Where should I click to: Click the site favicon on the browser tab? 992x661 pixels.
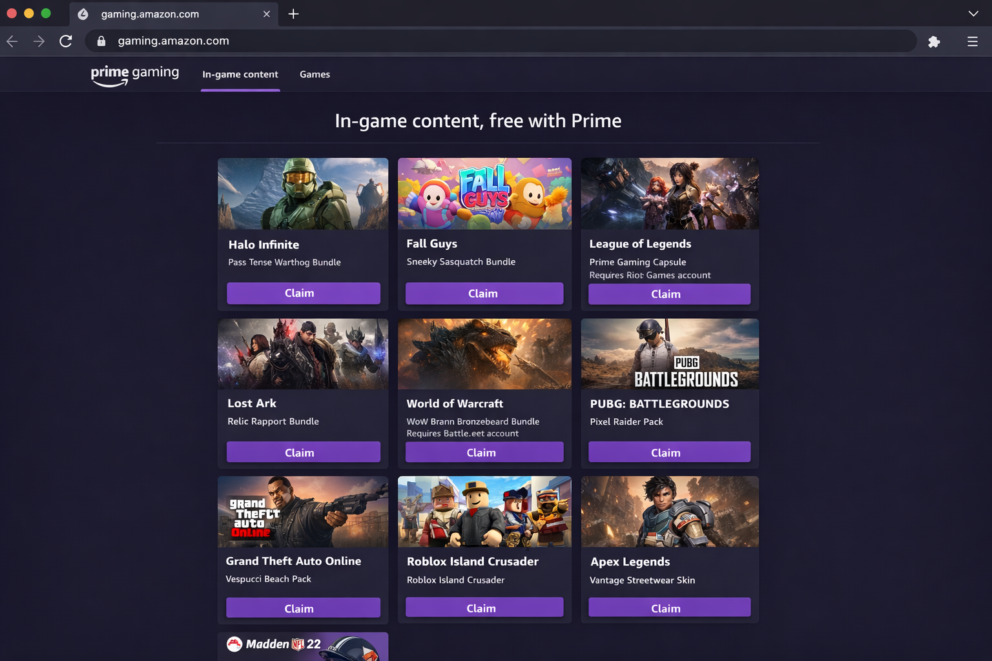(82, 14)
